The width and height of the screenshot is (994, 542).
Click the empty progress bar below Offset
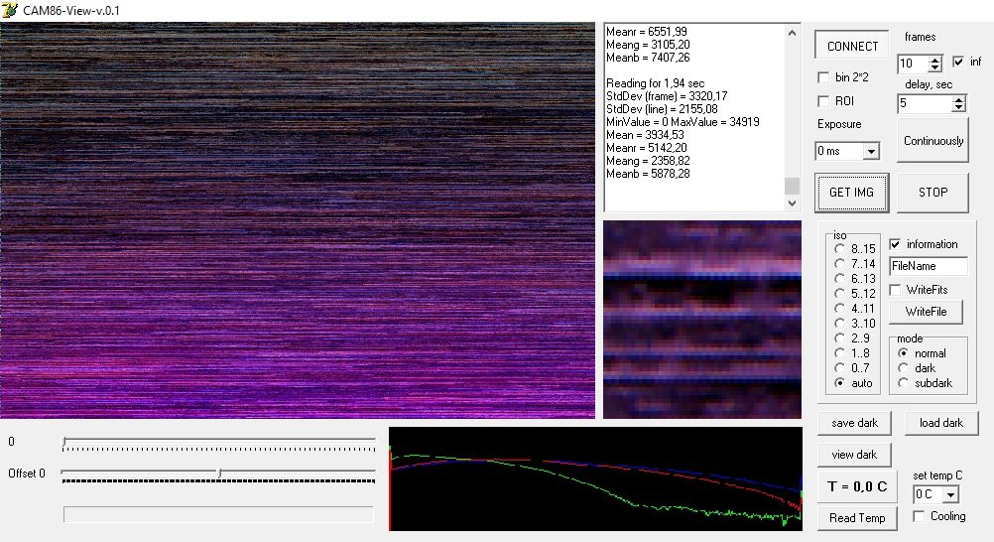(218, 514)
